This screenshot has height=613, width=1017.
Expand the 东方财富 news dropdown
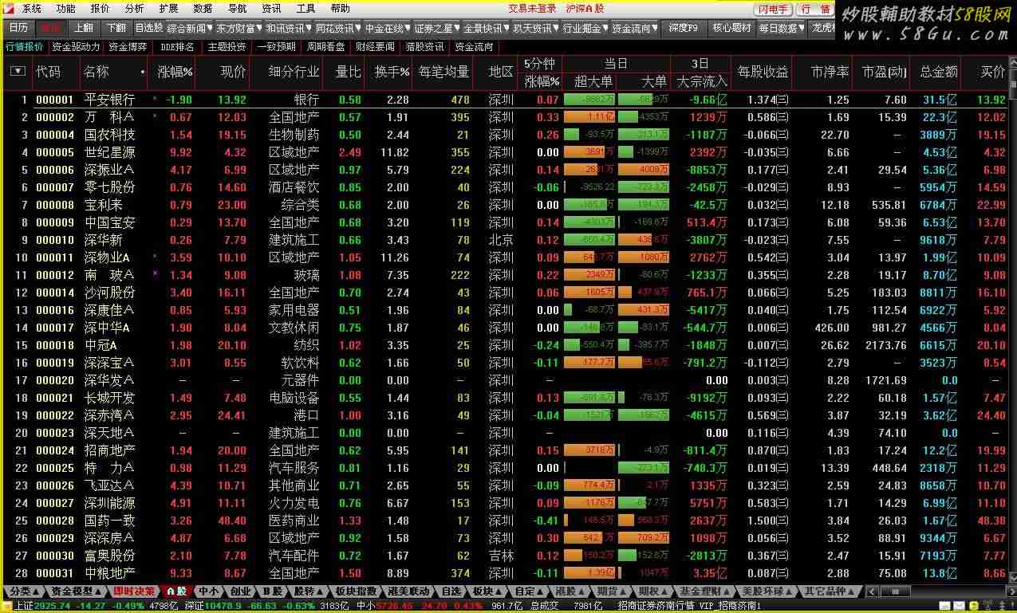pyautogui.click(x=239, y=28)
